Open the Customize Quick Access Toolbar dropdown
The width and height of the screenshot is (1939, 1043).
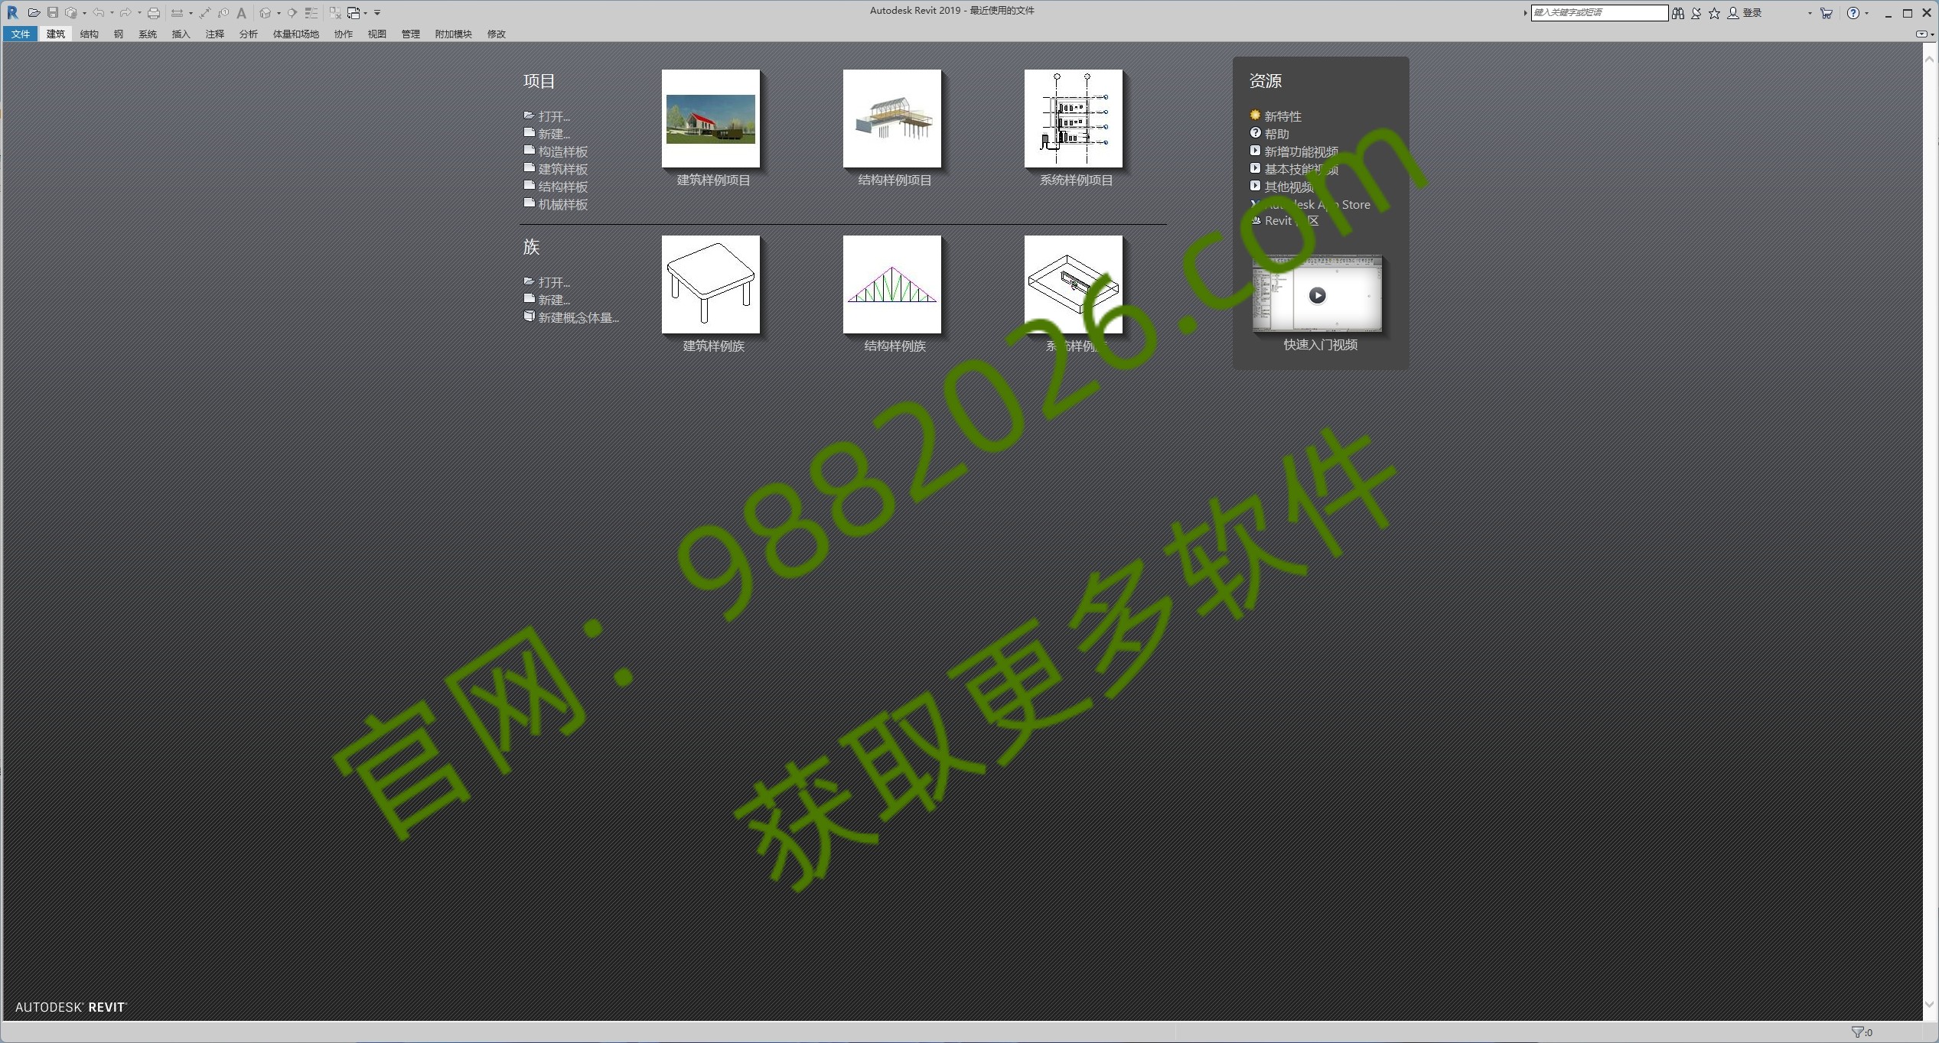pyautogui.click(x=377, y=13)
